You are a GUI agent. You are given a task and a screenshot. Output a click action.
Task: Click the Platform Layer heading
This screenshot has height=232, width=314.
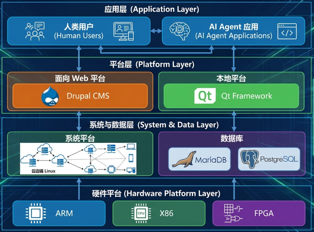pos(152,64)
